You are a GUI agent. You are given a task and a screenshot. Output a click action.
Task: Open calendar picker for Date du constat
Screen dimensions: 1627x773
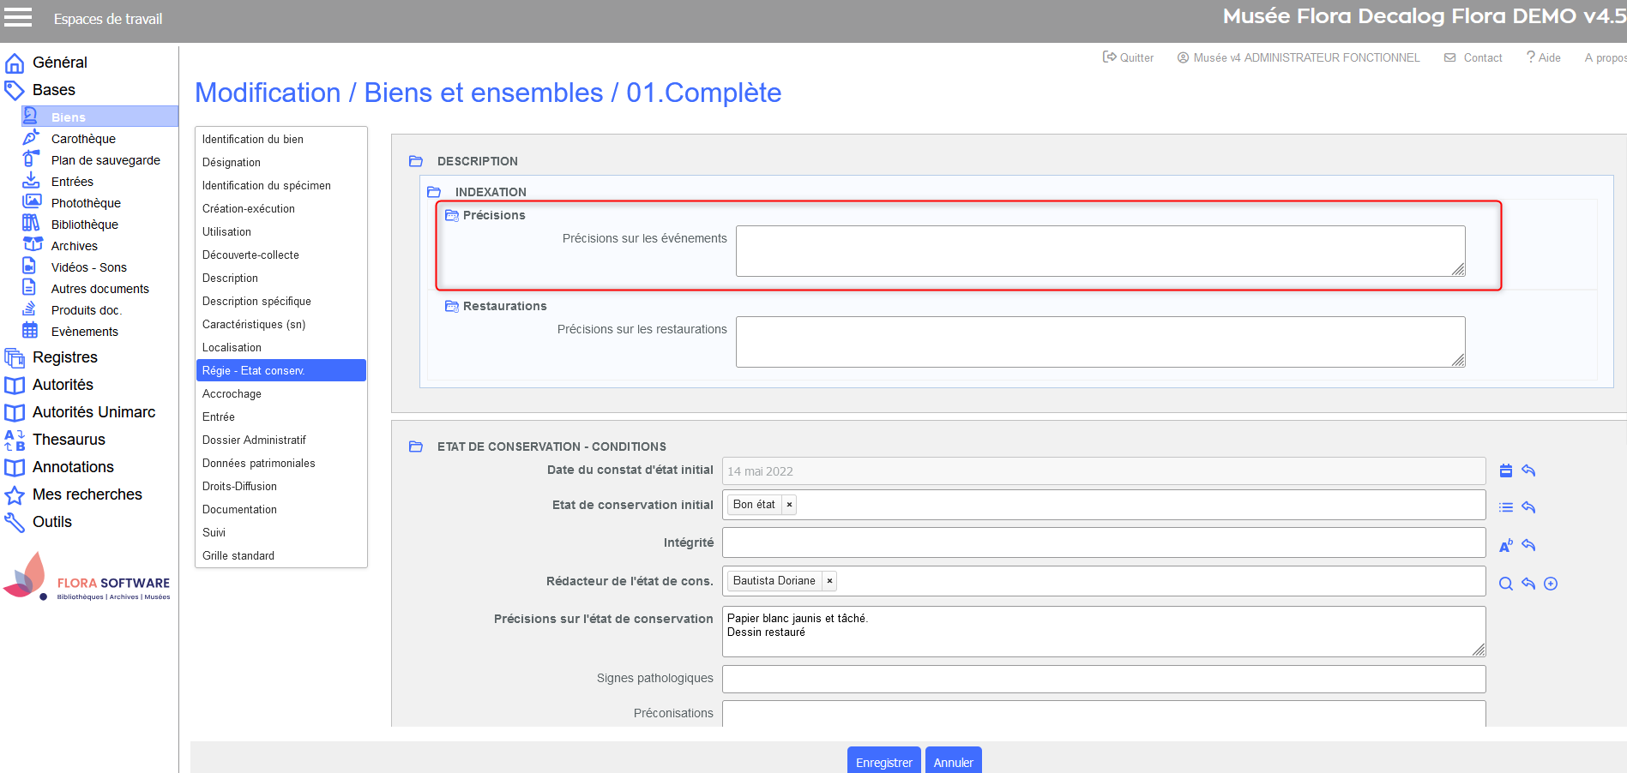point(1505,470)
